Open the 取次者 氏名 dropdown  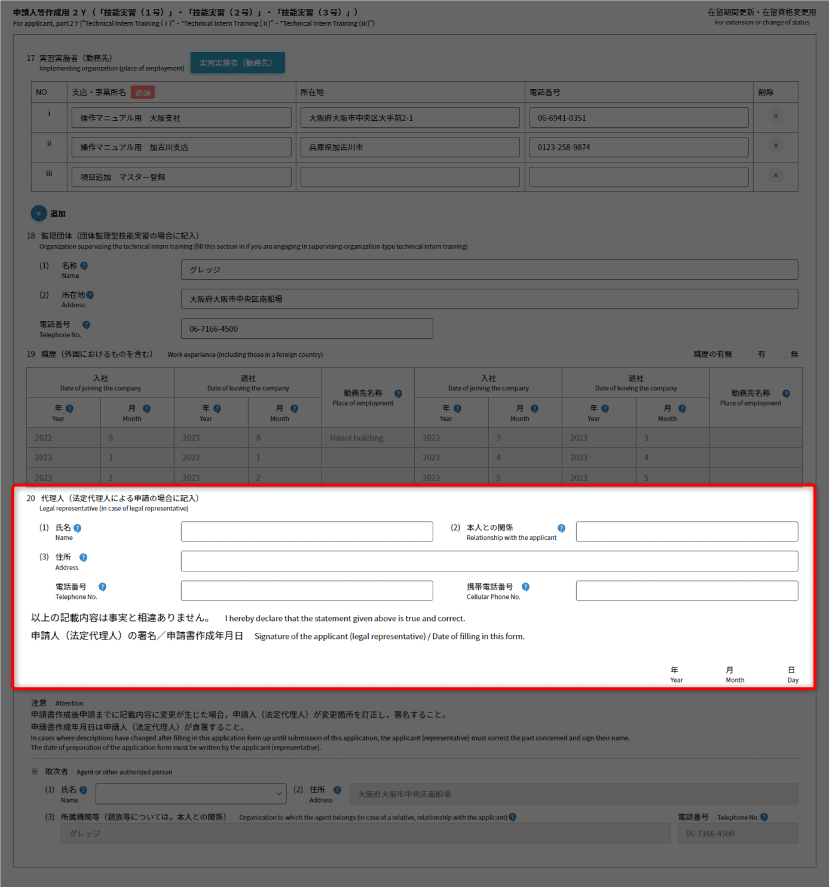click(190, 794)
